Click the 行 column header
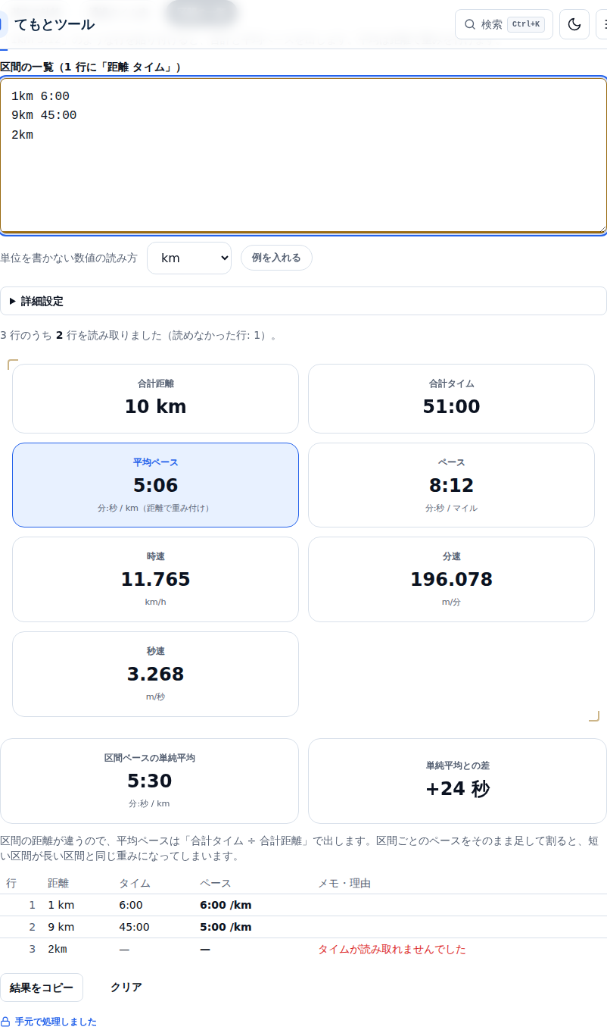The width and height of the screenshot is (607, 1033). (x=11, y=883)
